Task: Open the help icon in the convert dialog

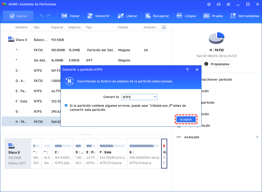Action: click(x=187, y=69)
